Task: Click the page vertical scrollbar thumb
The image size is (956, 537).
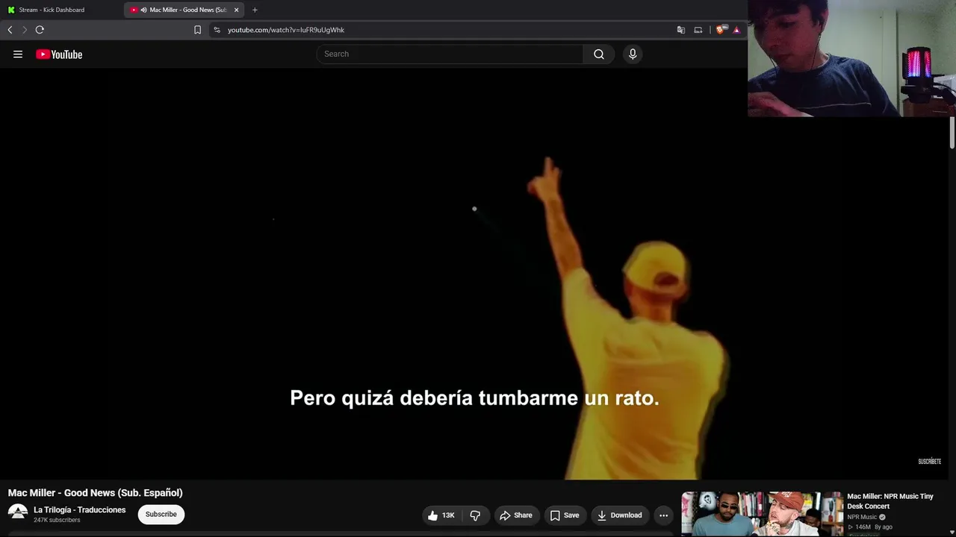Action: pos(952,132)
